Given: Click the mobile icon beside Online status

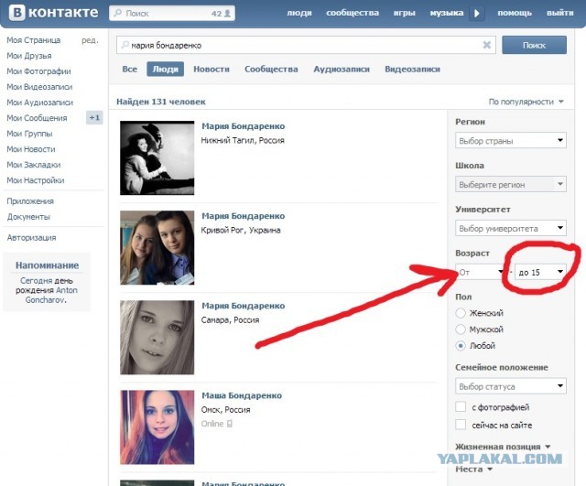Looking at the screenshot, I should pos(230,424).
